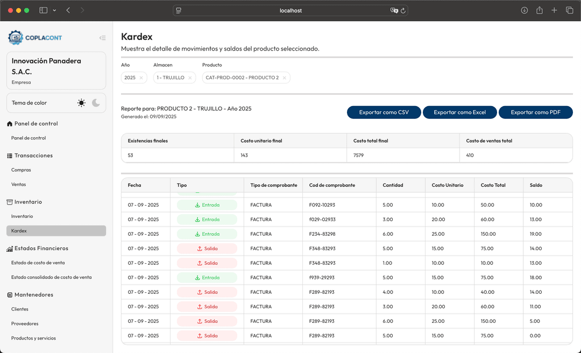
Task: Export the report as Excel
Action: coord(459,112)
